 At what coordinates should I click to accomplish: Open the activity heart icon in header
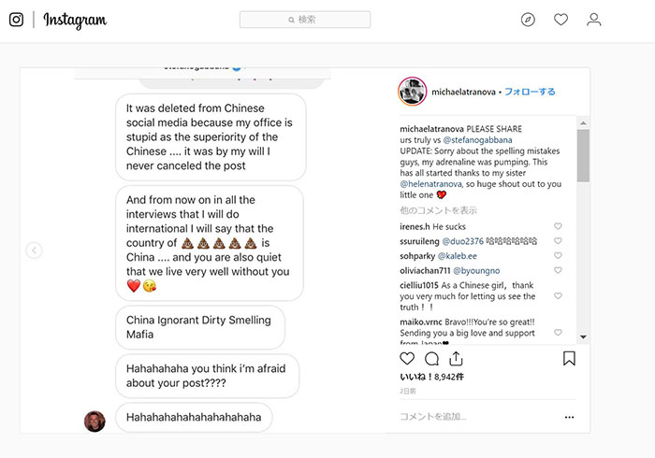click(560, 20)
